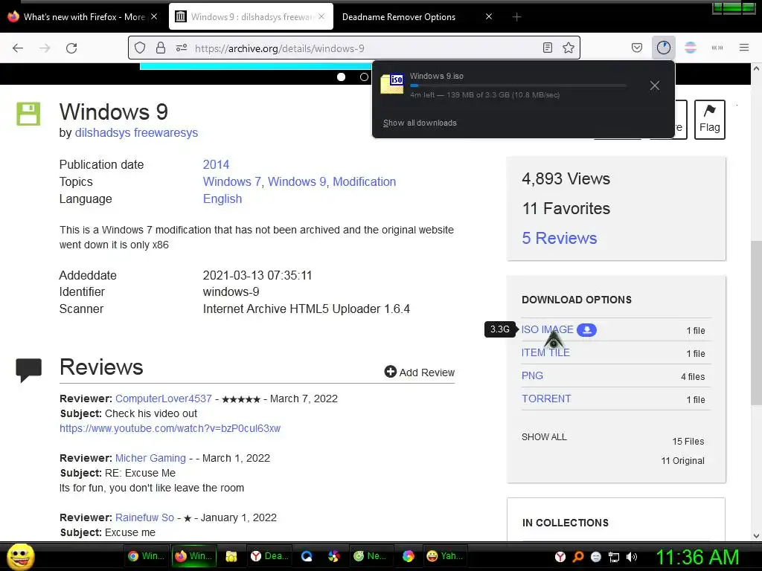The width and height of the screenshot is (762, 571).
Task: Switch to Firefox taskbar window
Action: point(193,556)
